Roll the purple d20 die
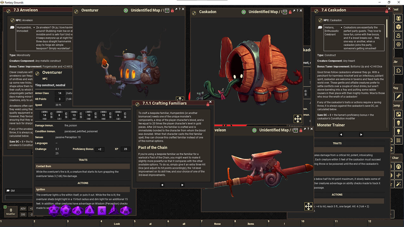 pos(54,211)
